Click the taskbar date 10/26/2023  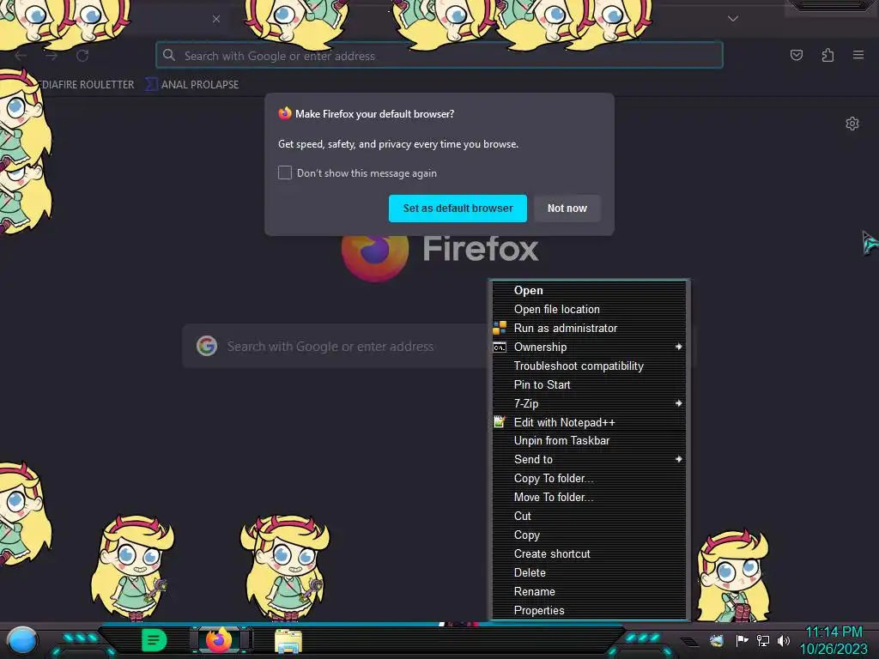pos(833,649)
